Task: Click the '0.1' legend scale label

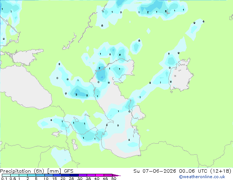Action: pyautogui.click(x=4, y=179)
